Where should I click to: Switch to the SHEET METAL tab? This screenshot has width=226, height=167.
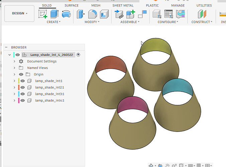123,5
